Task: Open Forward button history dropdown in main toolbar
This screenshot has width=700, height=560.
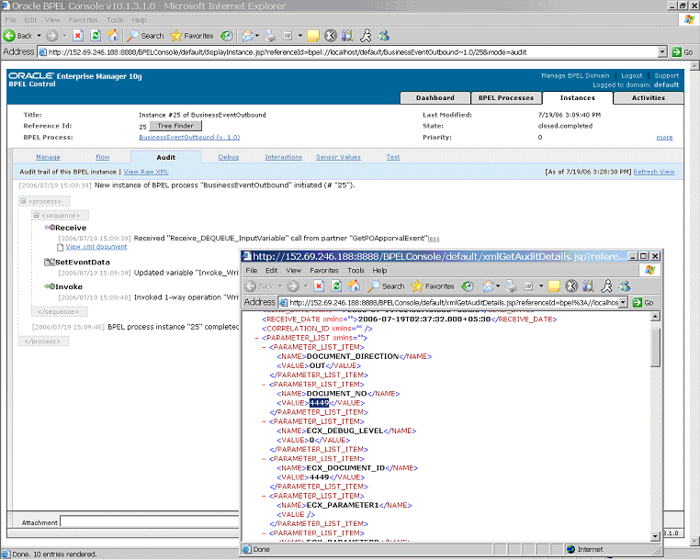Action: point(64,36)
